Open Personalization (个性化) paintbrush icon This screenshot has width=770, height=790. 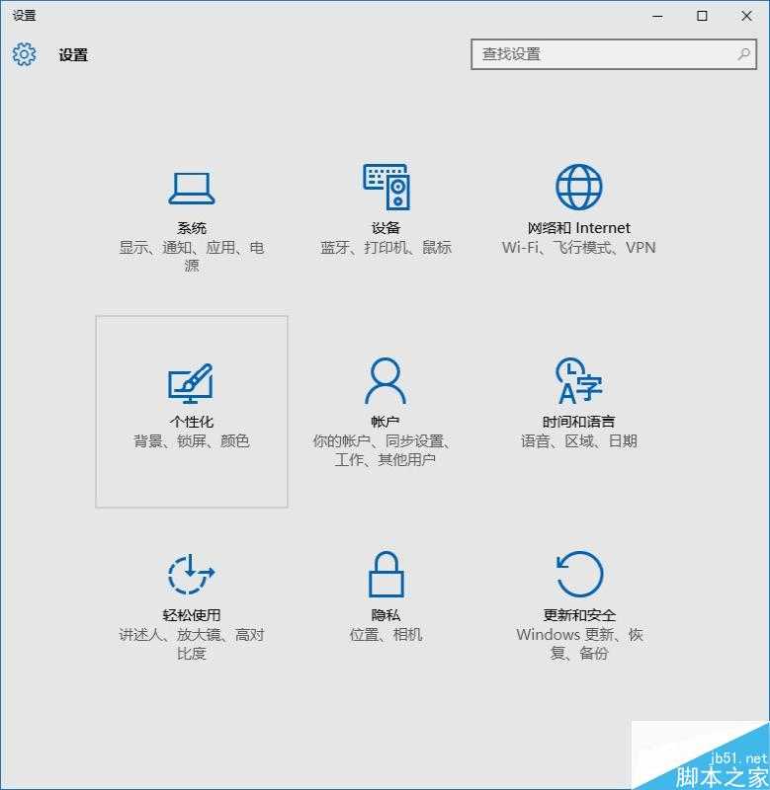tap(191, 383)
